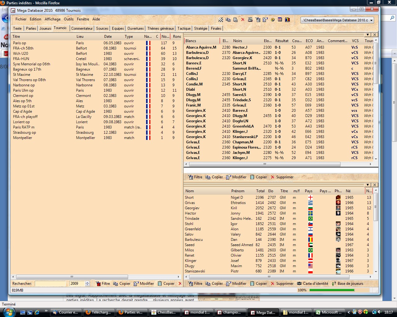Sort games by ECO column header

[x=310, y=41]
